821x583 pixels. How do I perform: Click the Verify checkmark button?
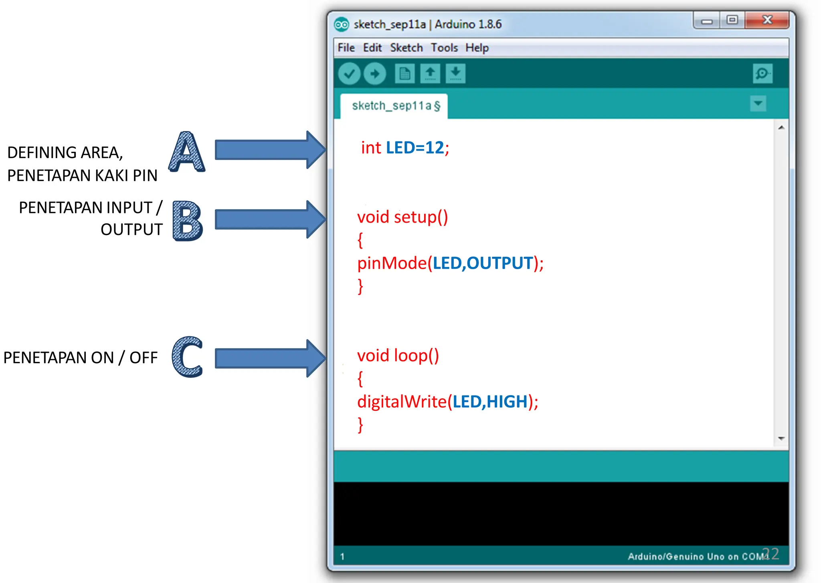pos(349,74)
